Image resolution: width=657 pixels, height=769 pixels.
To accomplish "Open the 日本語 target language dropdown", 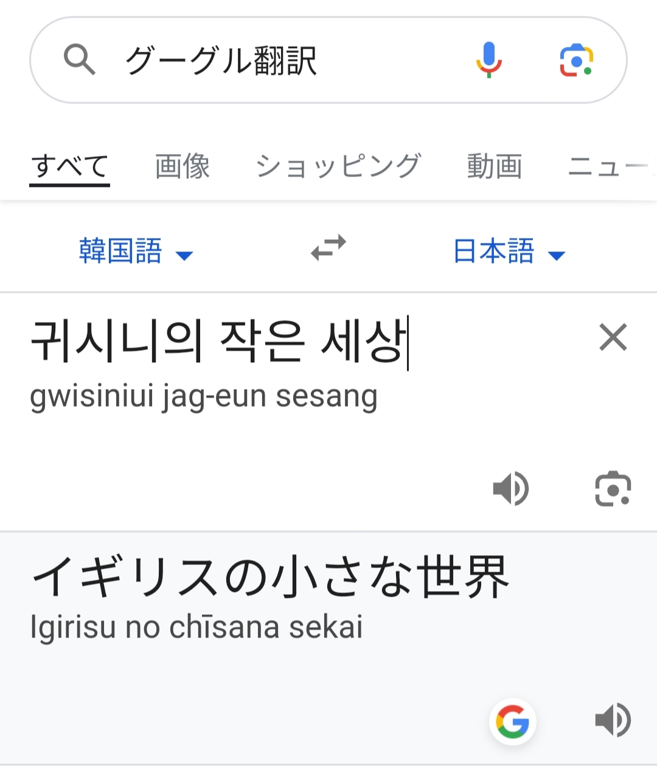I will coord(494,251).
